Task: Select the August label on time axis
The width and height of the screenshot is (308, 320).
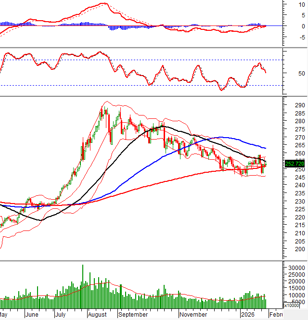Action: tap(98, 314)
